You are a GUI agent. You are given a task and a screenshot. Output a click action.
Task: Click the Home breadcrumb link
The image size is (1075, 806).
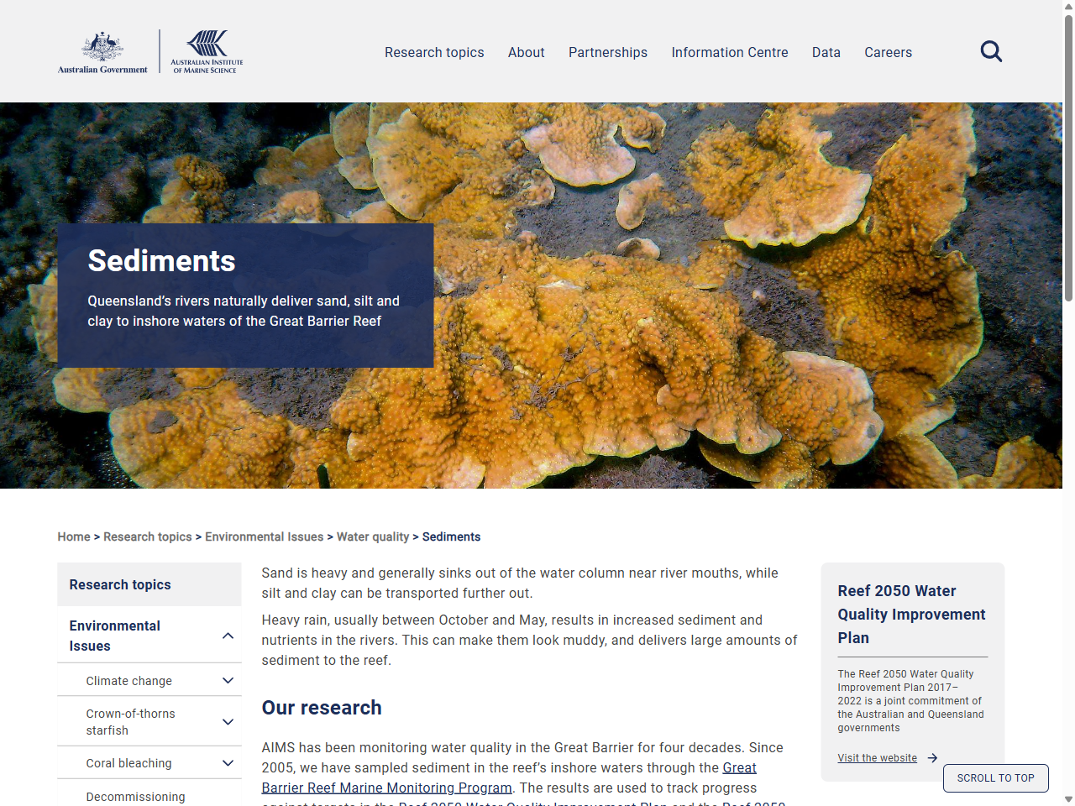coord(74,536)
